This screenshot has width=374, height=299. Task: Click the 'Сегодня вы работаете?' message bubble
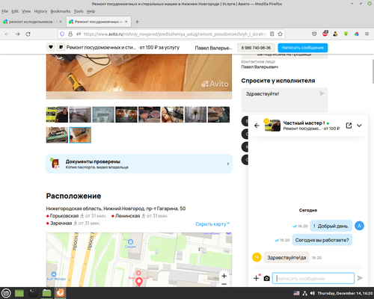click(322, 240)
